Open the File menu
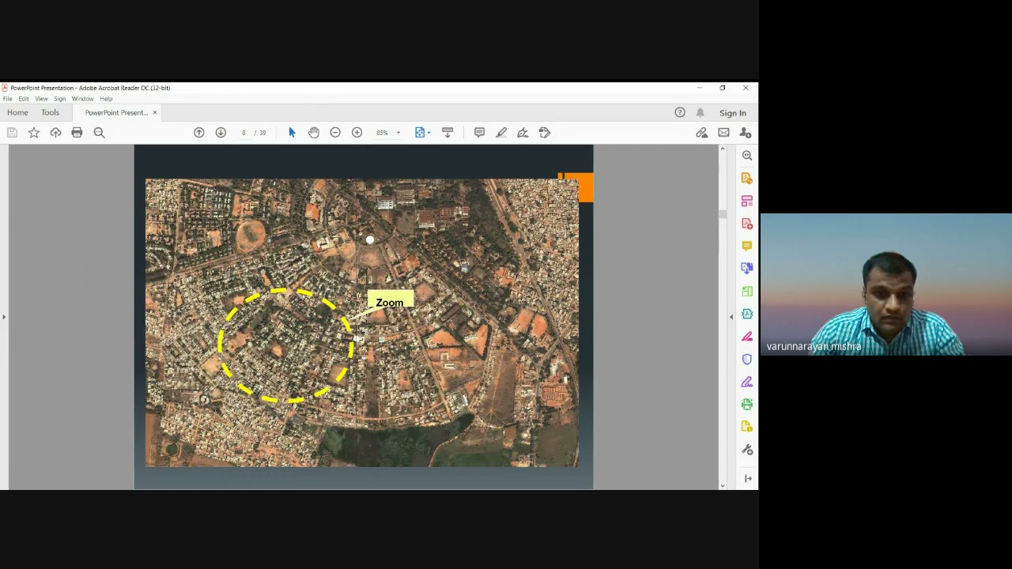This screenshot has height=569, width=1012. pyautogui.click(x=7, y=99)
